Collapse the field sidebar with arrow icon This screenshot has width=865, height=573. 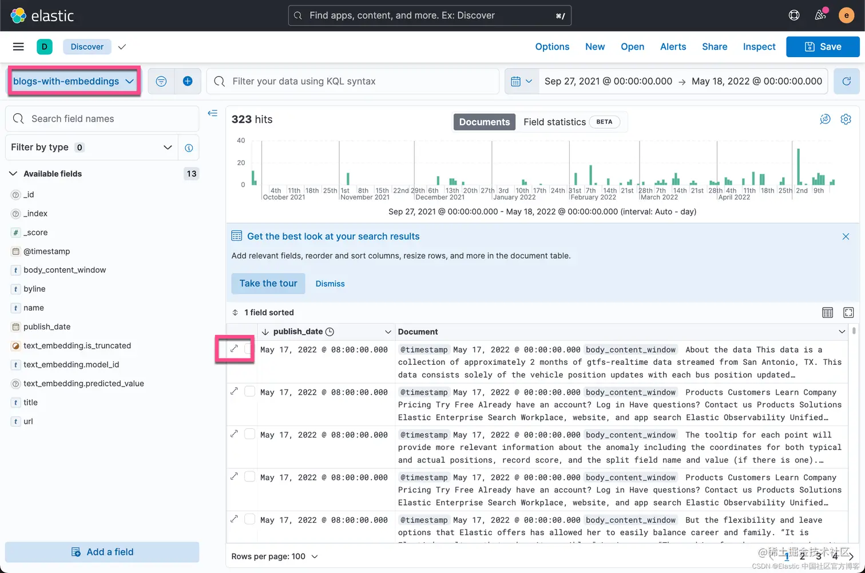pos(213,113)
